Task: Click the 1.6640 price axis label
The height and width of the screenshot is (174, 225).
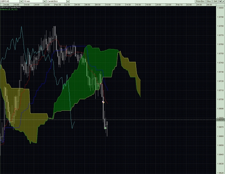Action: tap(221, 155)
